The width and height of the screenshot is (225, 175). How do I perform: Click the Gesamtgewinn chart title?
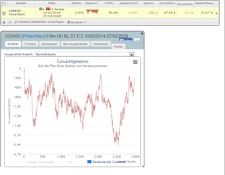(x=73, y=61)
